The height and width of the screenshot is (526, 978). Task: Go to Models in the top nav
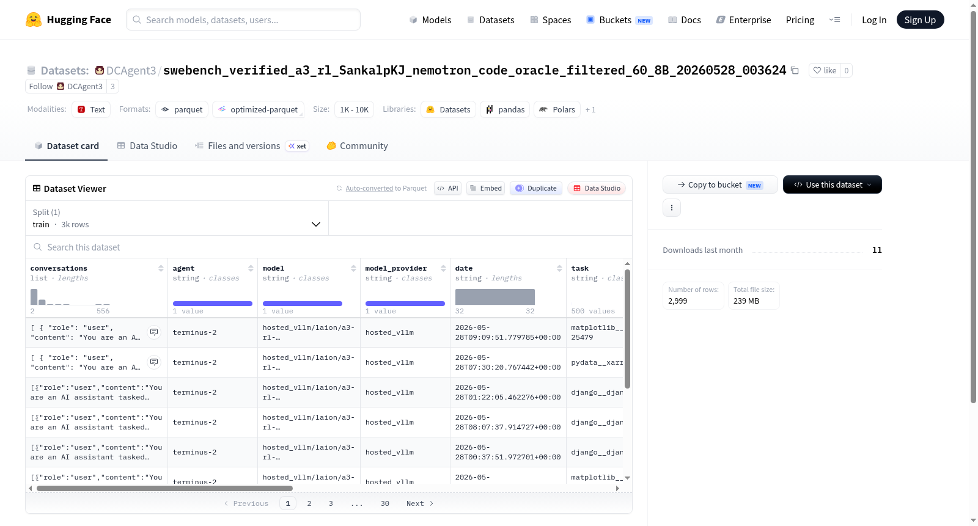(430, 20)
